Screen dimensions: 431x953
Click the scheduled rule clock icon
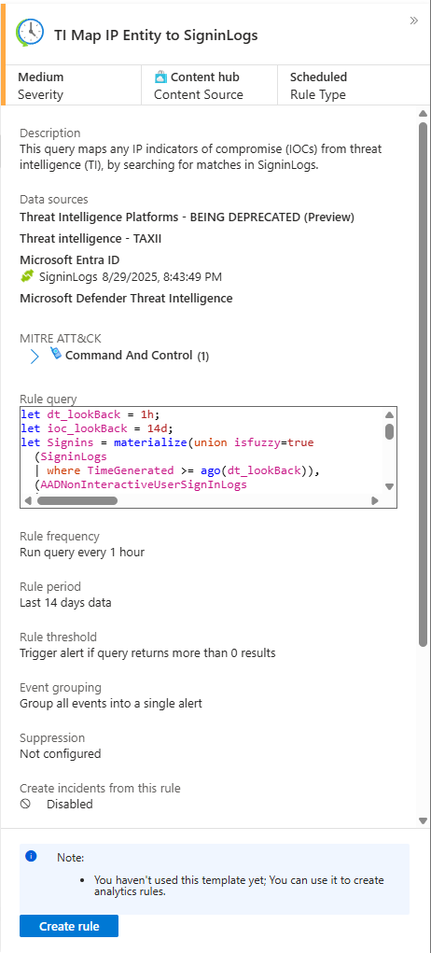pyautogui.click(x=30, y=33)
